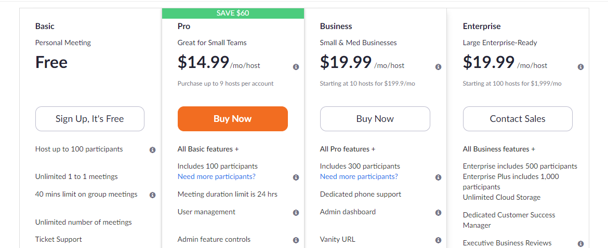Click info icon for Admin dashboard
This screenshot has width=608, height=248.
(438, 213)
